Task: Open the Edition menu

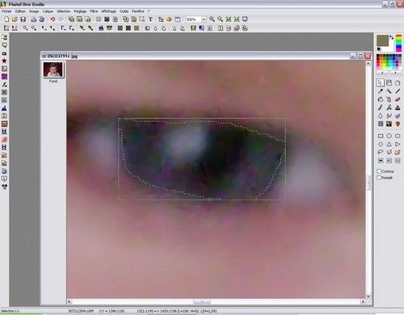Action: [20, 11]
